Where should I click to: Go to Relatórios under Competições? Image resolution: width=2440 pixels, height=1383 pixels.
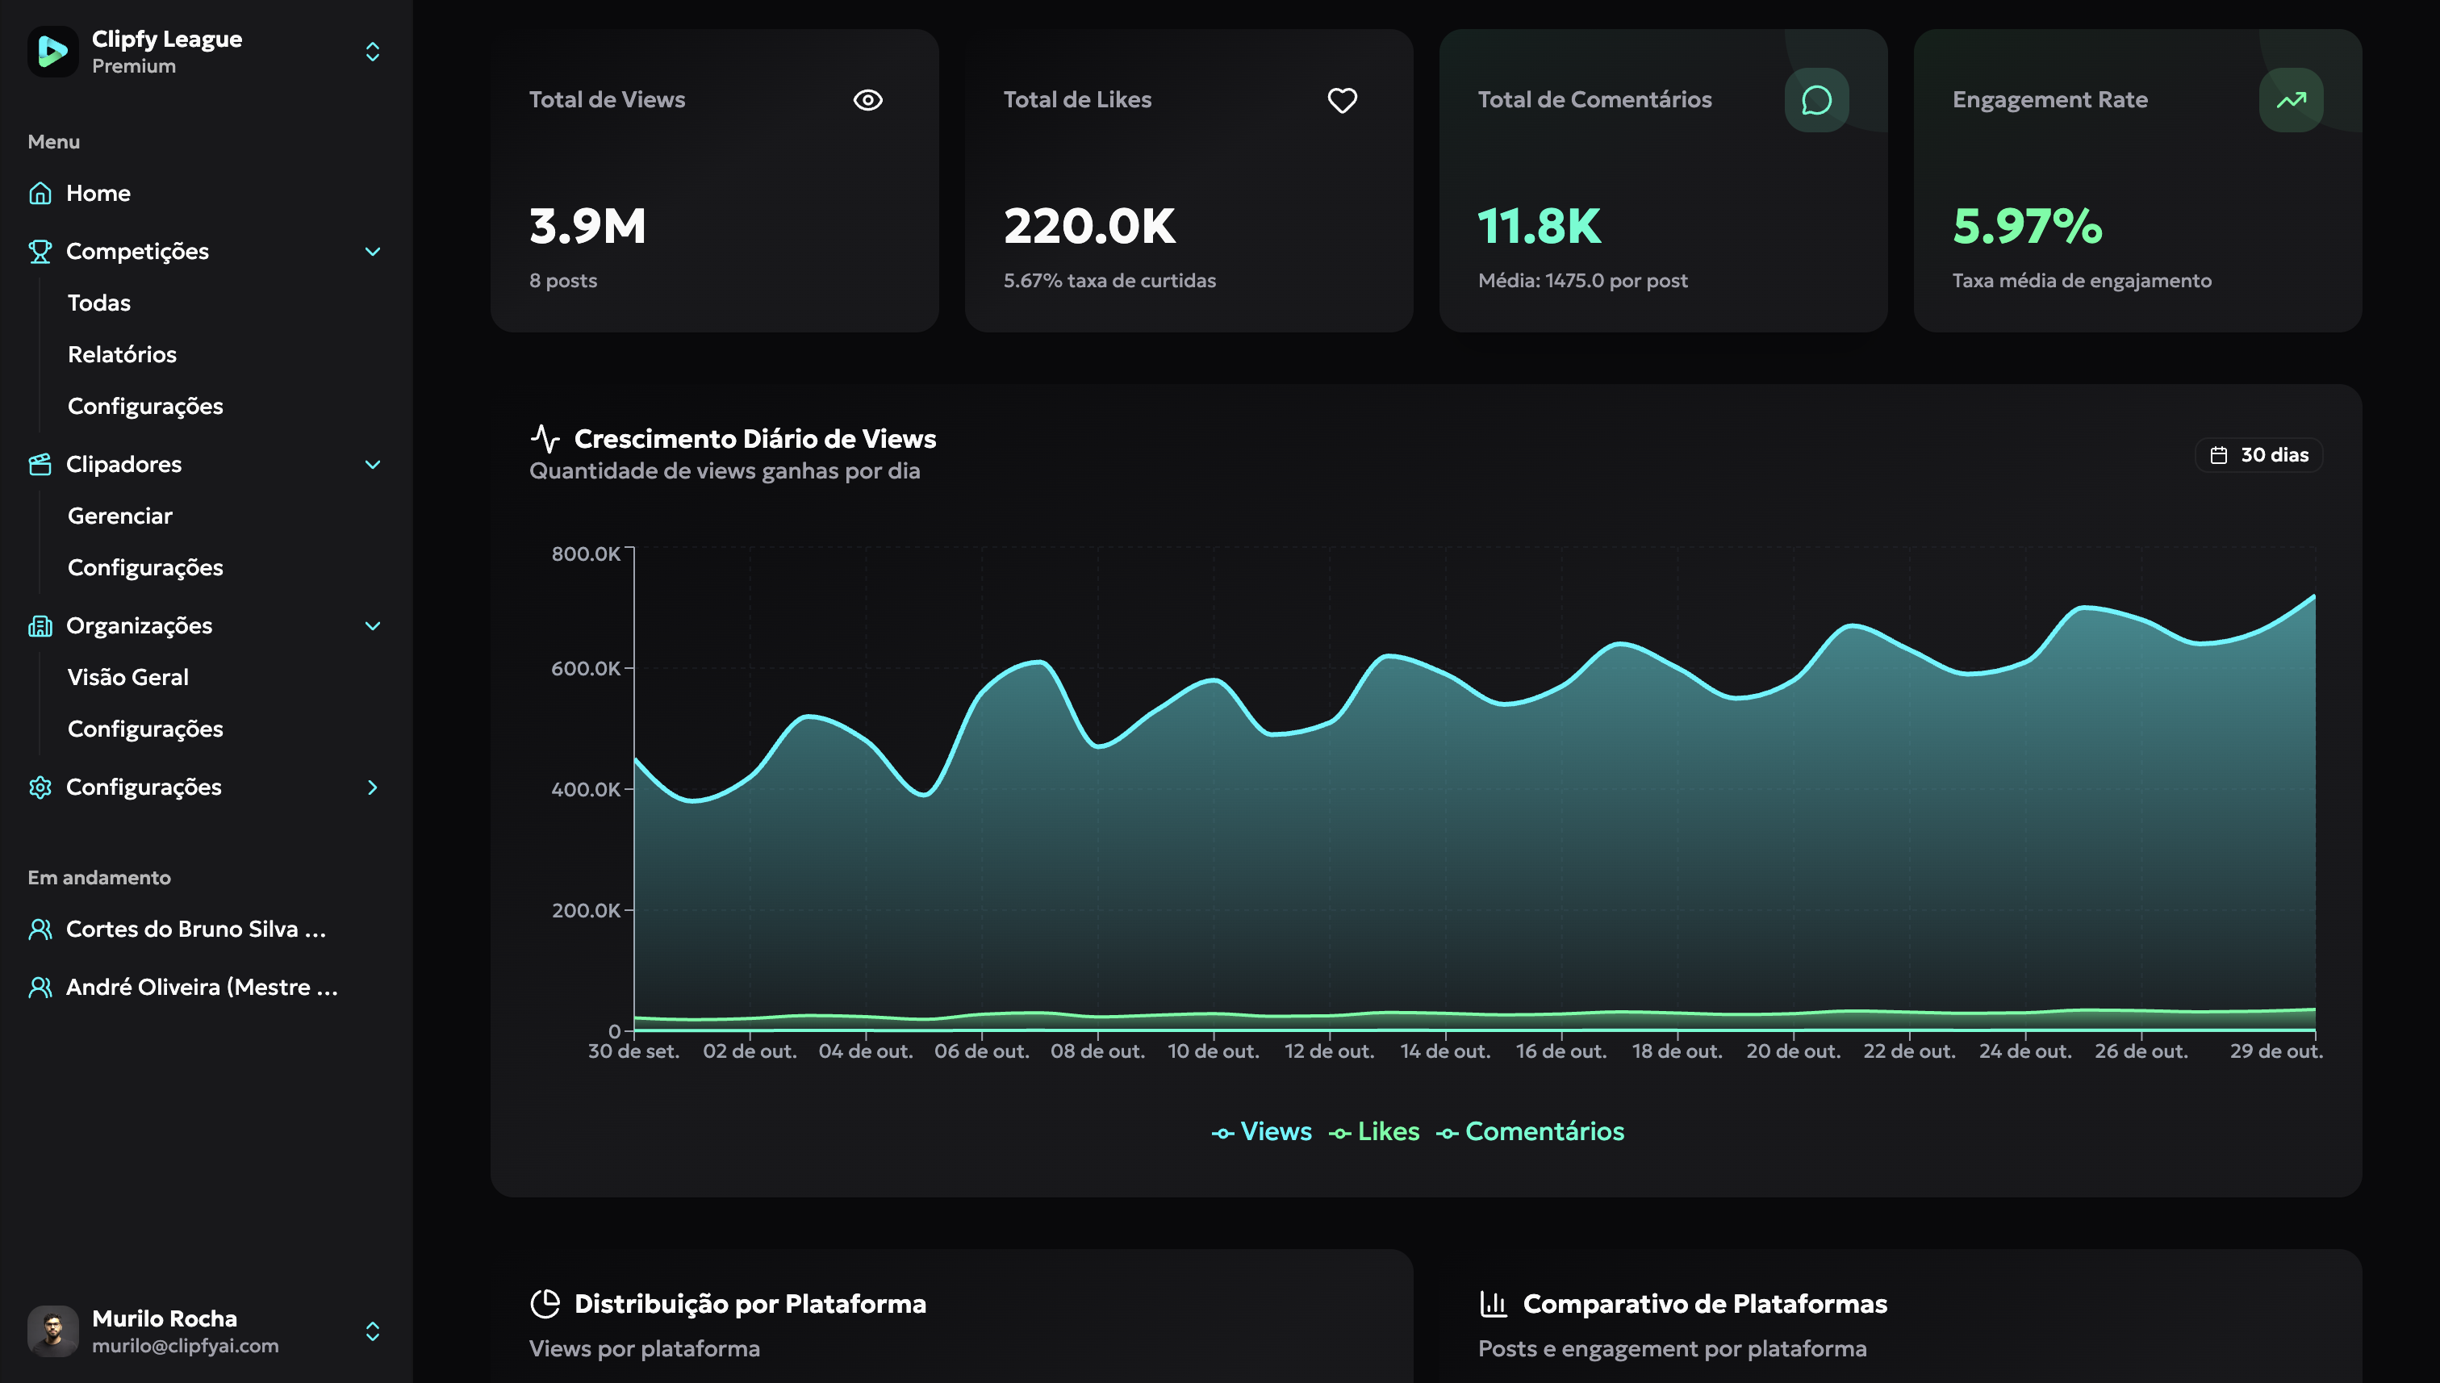tap(122, 354)
